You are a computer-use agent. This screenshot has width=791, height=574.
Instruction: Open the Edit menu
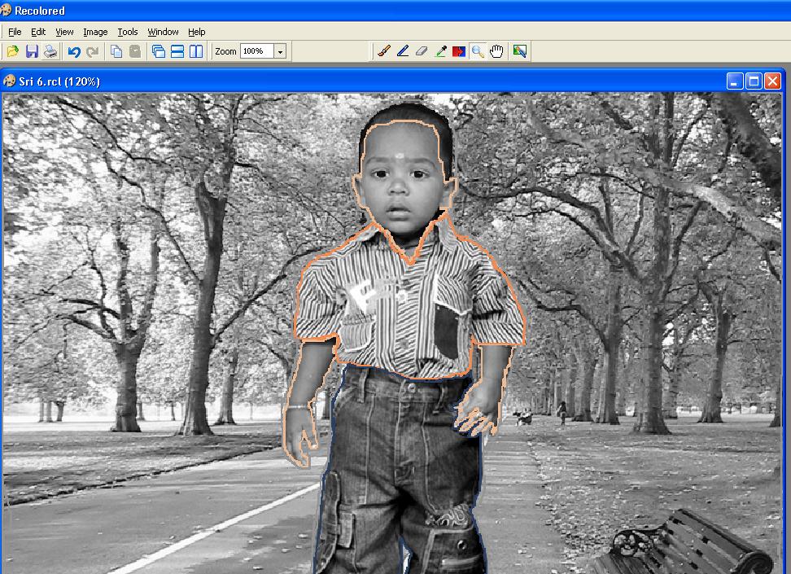(x=37, y=32)
